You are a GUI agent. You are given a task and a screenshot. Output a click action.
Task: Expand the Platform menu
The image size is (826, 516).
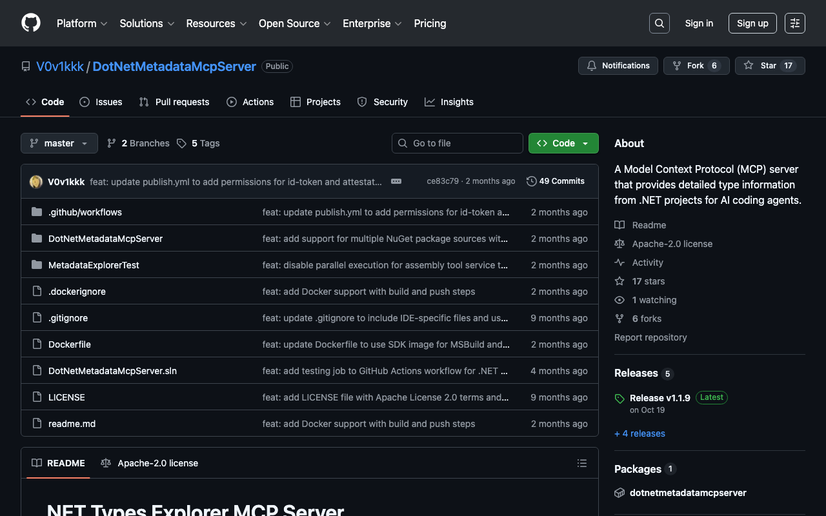point(82,23)
